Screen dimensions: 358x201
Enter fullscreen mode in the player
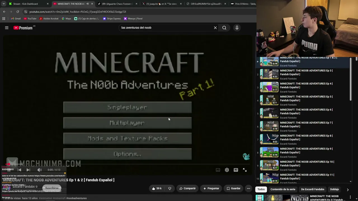pyautogui.click(x=245, y=170)
